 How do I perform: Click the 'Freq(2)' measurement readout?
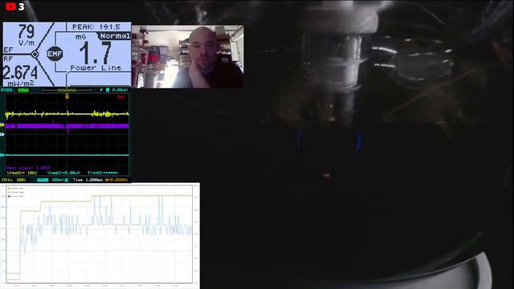[103, 173]
